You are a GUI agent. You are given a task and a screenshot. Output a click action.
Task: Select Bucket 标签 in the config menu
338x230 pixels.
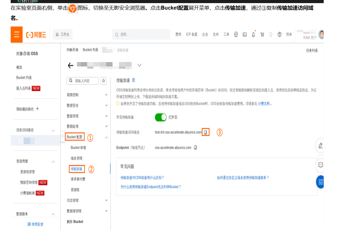pyautogui.click(x=79, y=148)
